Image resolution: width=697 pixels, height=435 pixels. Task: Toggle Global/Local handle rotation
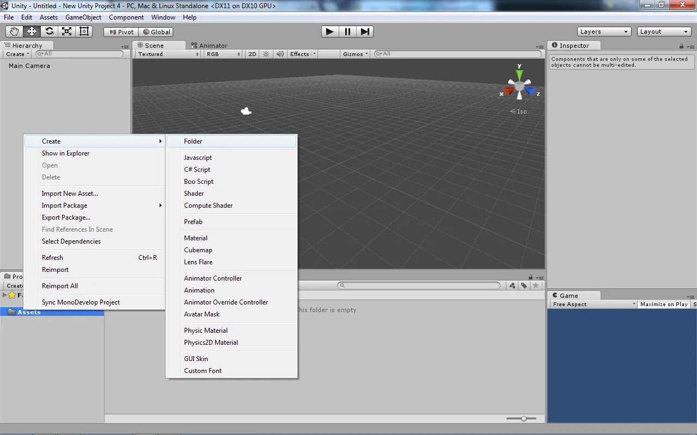(156, 32)
